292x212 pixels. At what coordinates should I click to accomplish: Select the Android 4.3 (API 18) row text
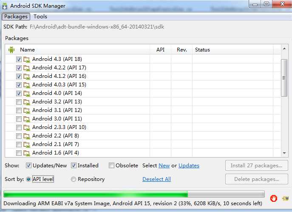coord(57,59)
